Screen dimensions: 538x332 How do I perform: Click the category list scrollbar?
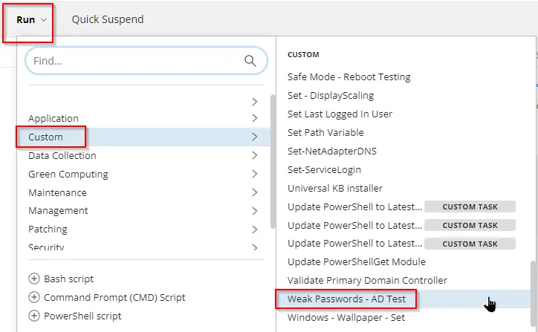coord(273,161)
